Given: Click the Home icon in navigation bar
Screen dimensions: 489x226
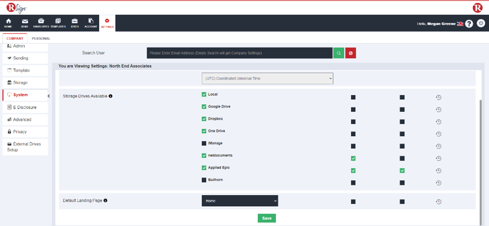Looking at the screenshot, I should [8, 23].
